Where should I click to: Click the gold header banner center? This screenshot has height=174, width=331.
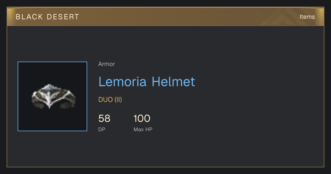click(x=165, y=17)
